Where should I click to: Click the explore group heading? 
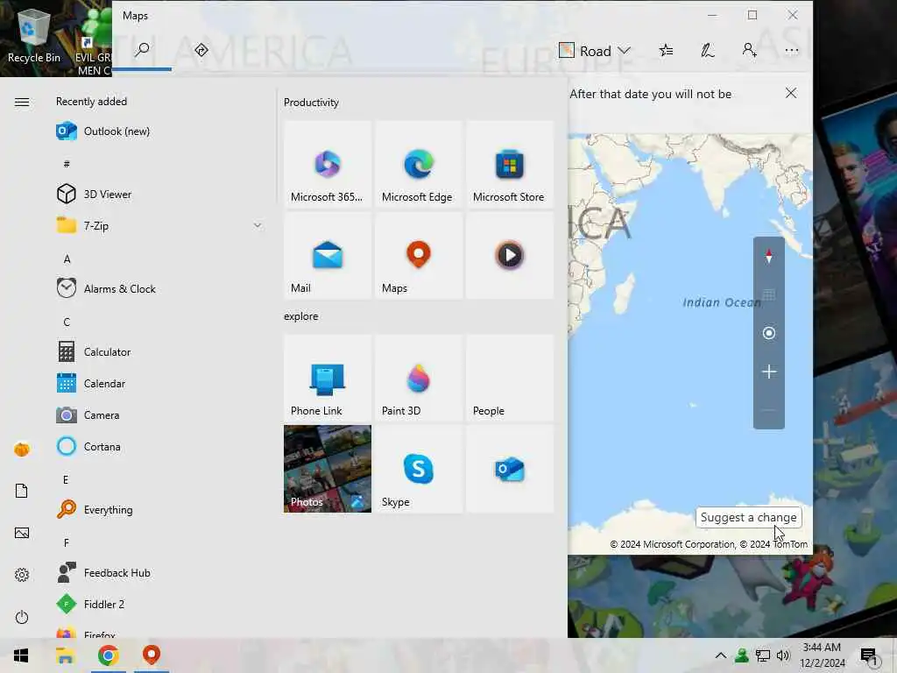click(x=301, y=316)
